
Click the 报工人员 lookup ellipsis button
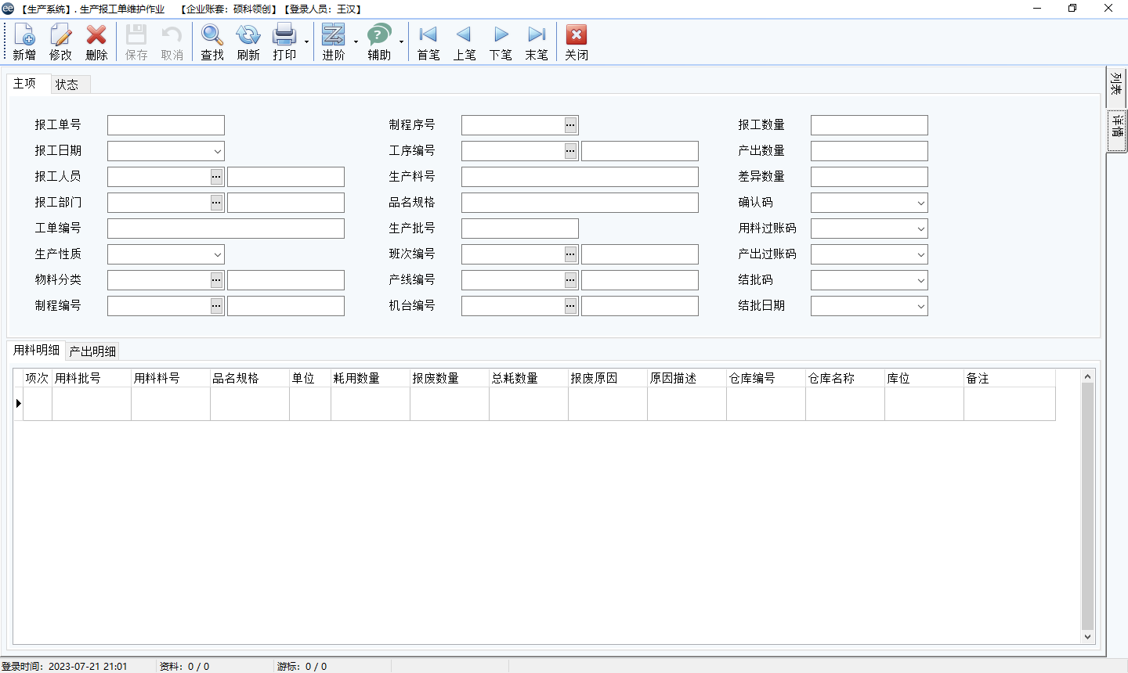pos(217,177)
